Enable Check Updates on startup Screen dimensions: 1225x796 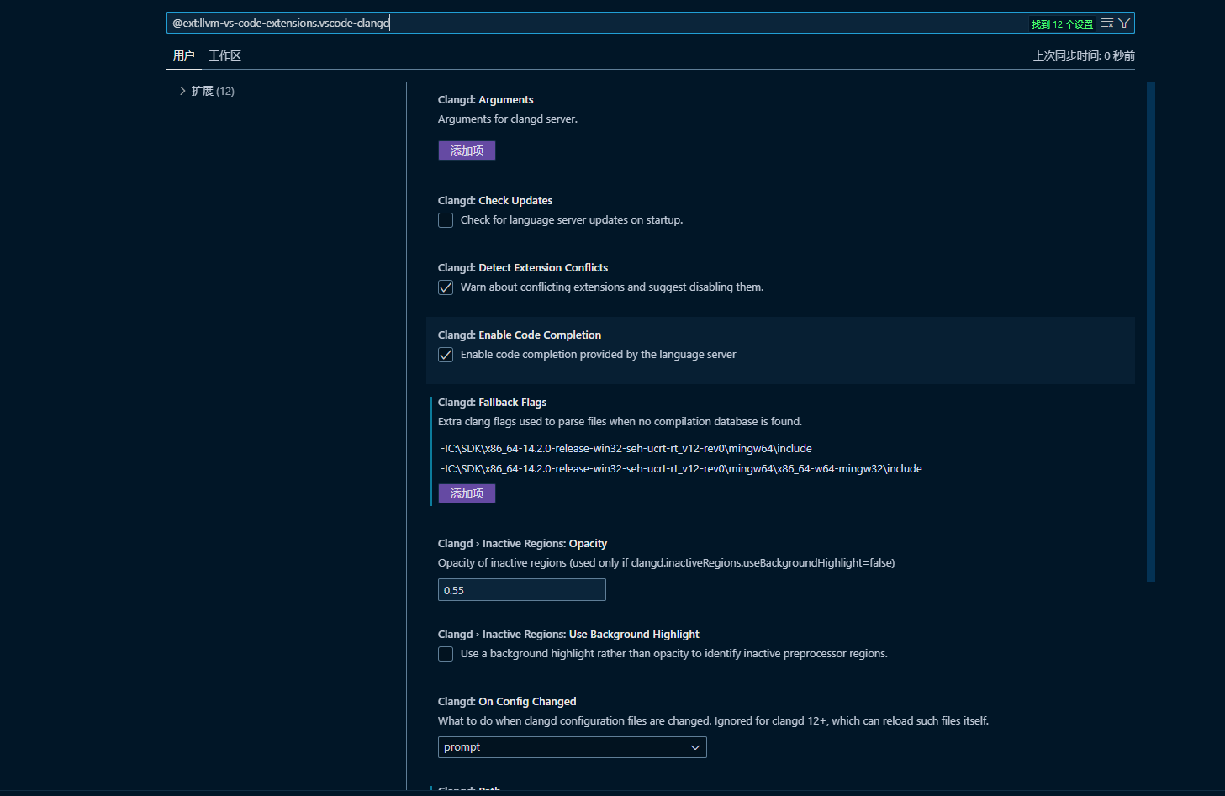(446, 219)
